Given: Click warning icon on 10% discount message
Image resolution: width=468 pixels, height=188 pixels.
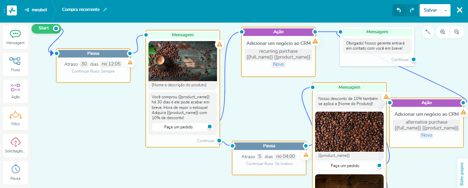Looking at the screenshot, I should pyautogui.click(x=386, y=97).
